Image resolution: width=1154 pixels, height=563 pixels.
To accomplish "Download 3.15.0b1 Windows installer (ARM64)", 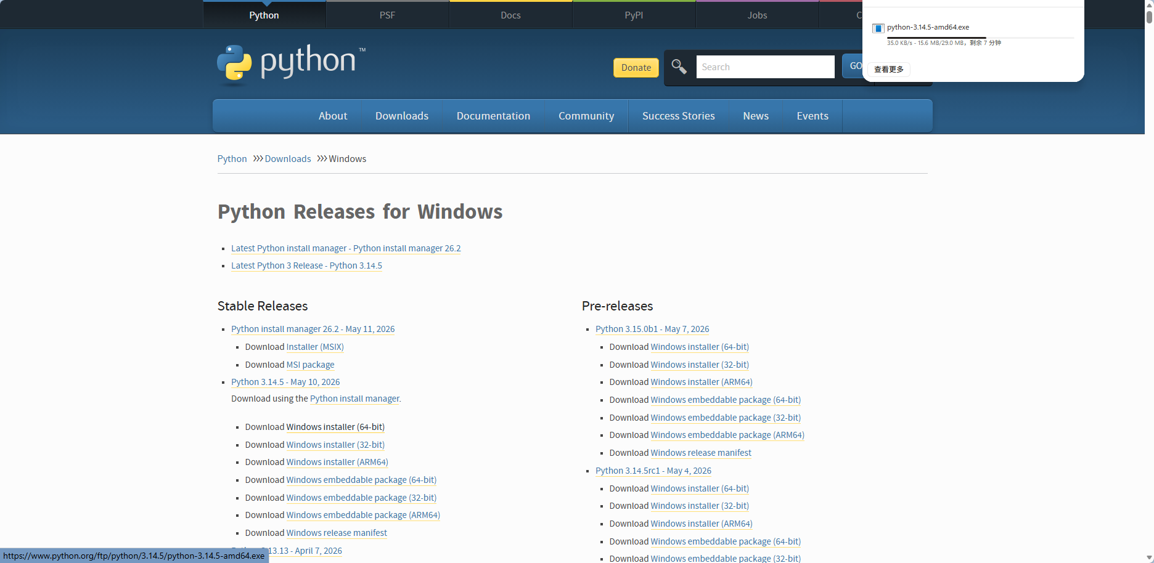I will [702, 382].
